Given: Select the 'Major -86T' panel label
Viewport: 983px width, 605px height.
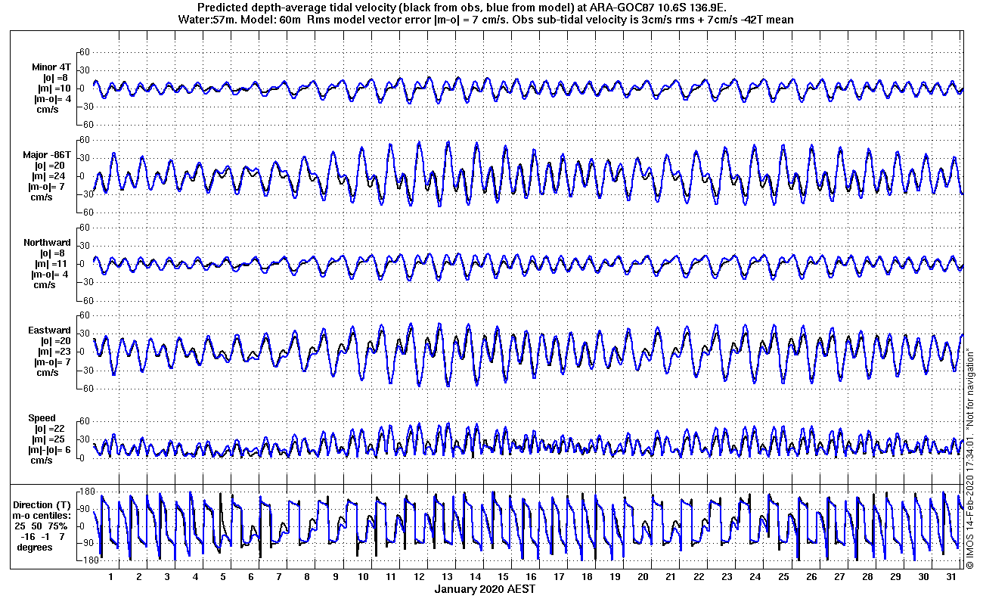Looking at the screenshot, I should pos(47,155).
